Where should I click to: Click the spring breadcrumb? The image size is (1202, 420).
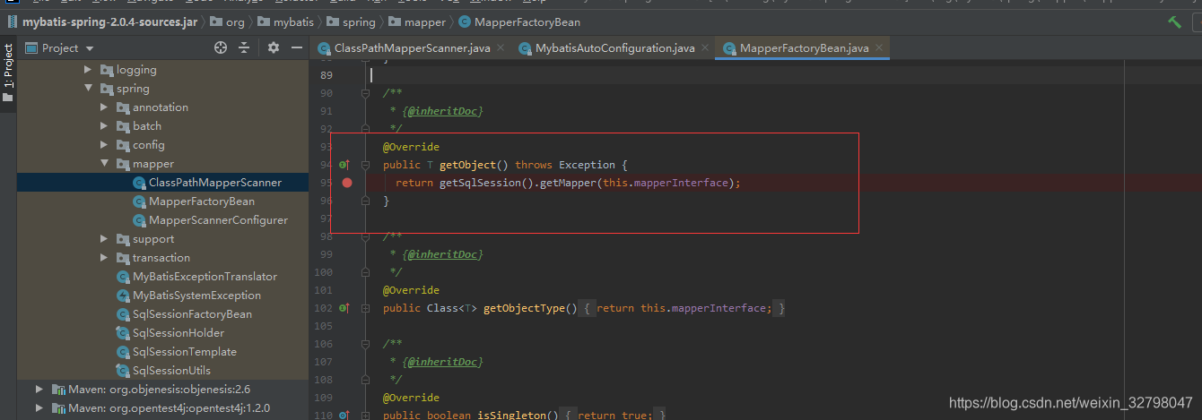click(359, 21)
